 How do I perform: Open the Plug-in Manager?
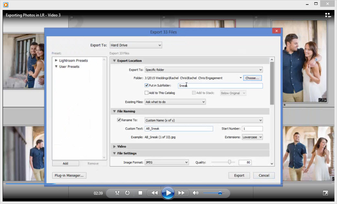[69, 175]
